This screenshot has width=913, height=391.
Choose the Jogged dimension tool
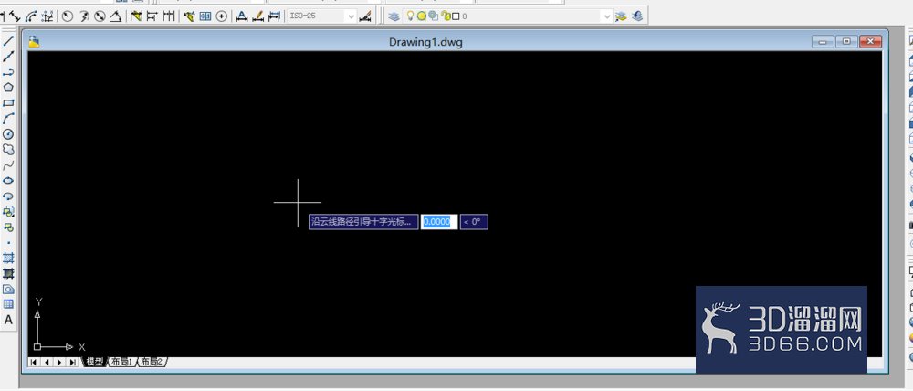pyautogui.click(x=84, y=16)
